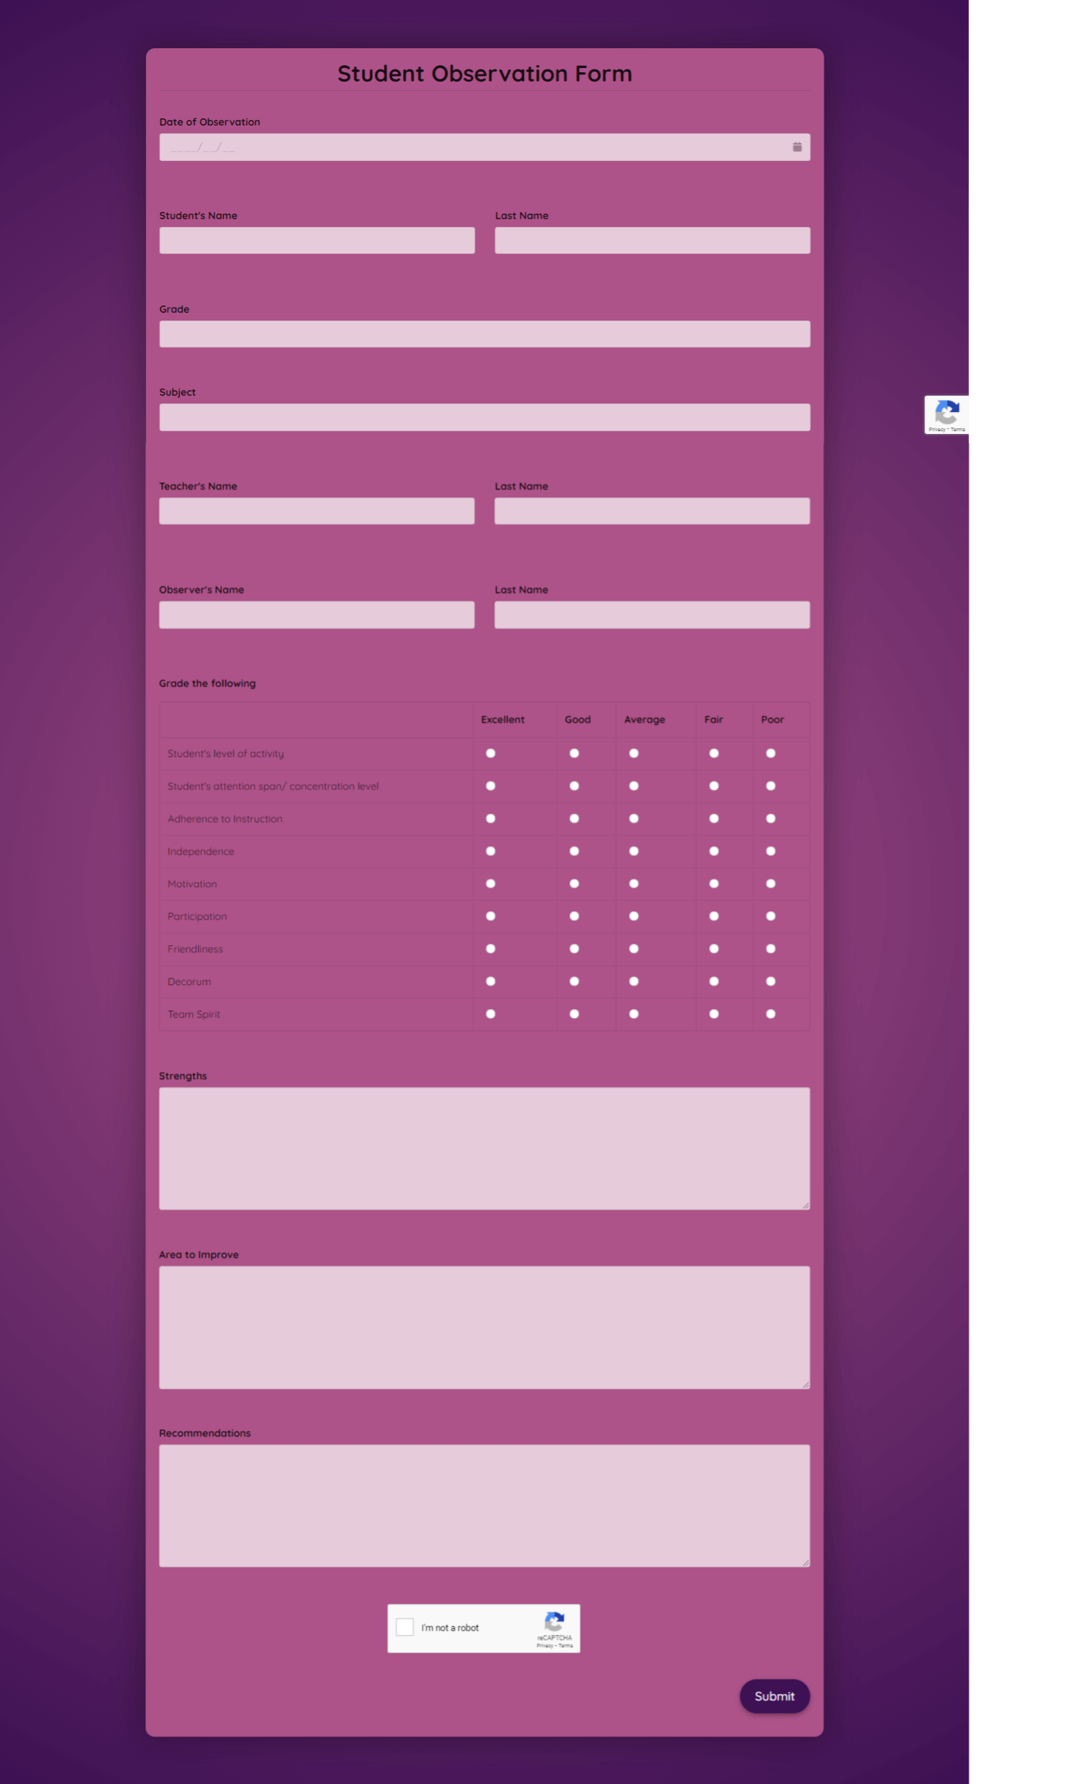Click the Good column header

tap(578, 720)
